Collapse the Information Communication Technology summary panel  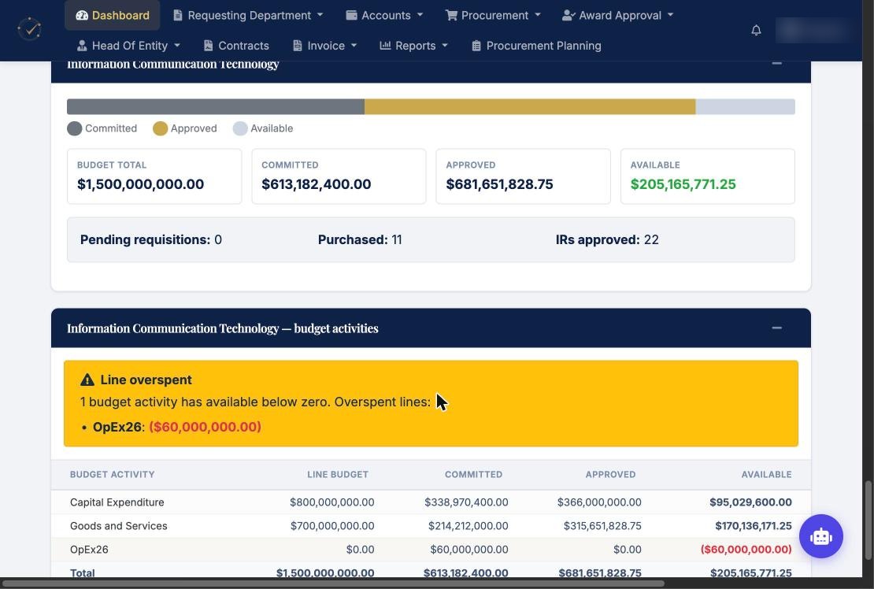(776, 64)
